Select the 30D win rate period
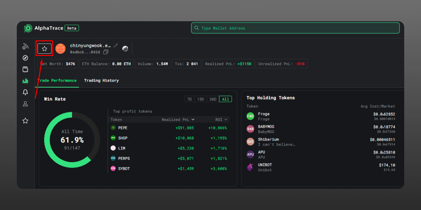421x210 pixels. (213, 99)
